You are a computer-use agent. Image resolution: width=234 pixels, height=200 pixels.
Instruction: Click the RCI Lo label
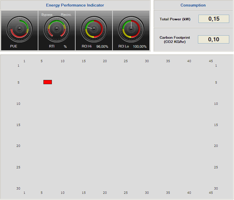[123, 46]
